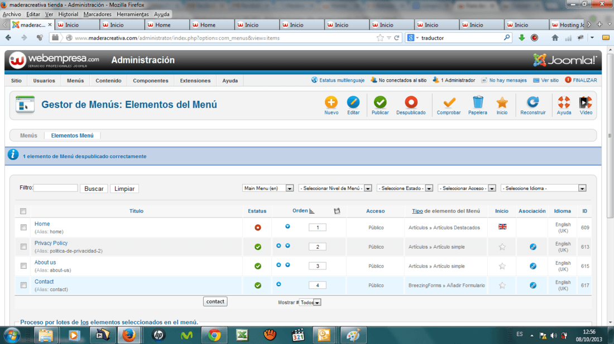This screenshot has width=614, height=344.
Task: Click the Editar toolbar icon
Action: [x=353, y=102]
